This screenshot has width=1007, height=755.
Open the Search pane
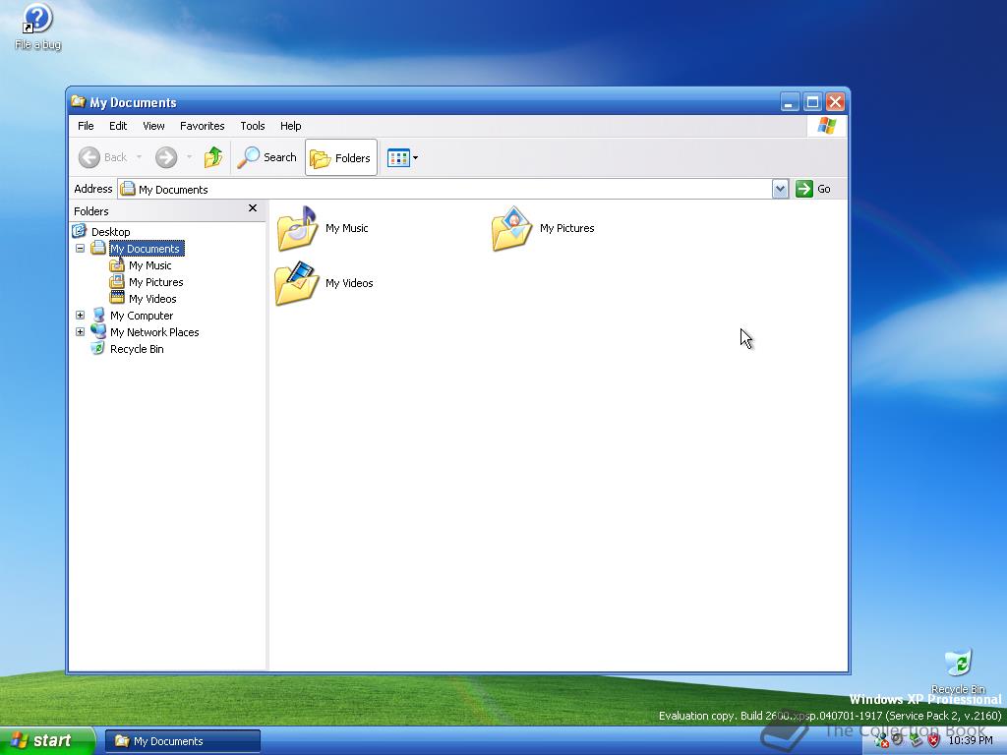click(267, 157)
